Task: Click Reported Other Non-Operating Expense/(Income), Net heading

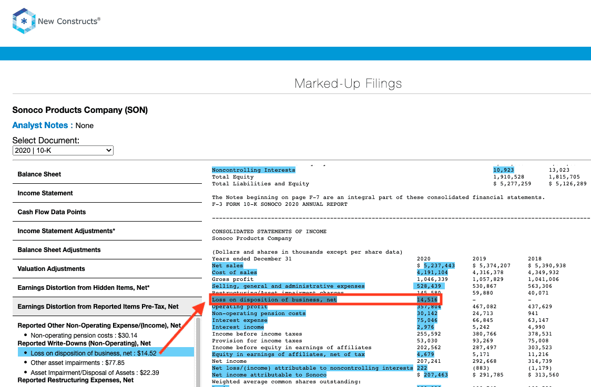Action: (x=99, y=325)
